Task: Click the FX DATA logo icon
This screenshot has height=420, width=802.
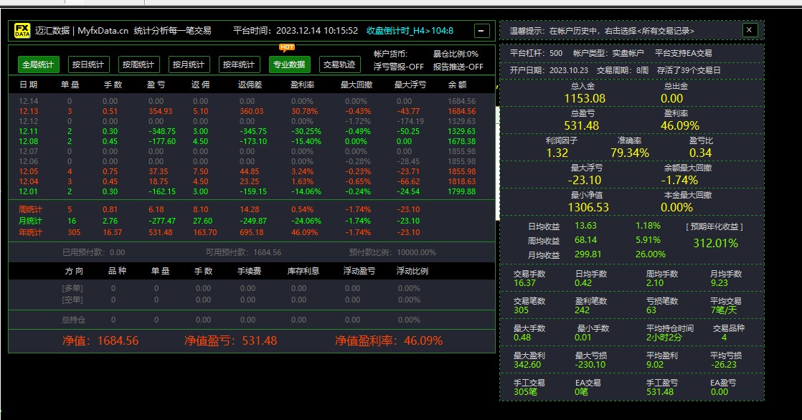Action: (x=22, y=31)
